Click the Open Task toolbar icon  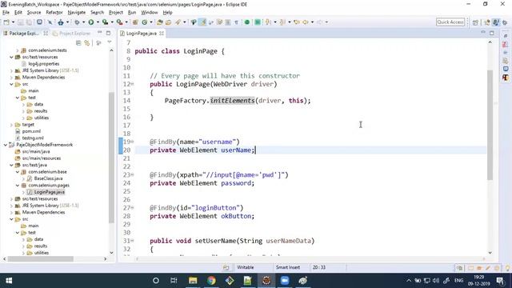coord(169,22)
